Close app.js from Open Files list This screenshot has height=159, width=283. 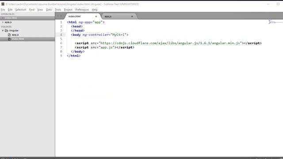coord(3,22)
